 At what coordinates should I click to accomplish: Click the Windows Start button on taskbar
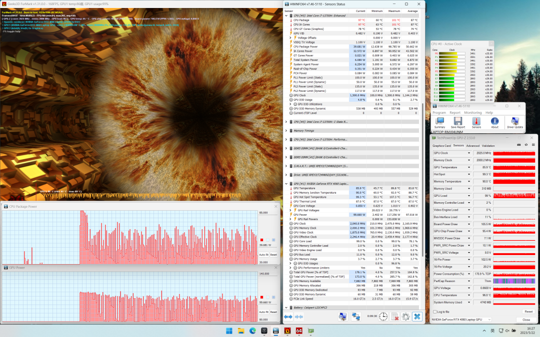[229, 331]
